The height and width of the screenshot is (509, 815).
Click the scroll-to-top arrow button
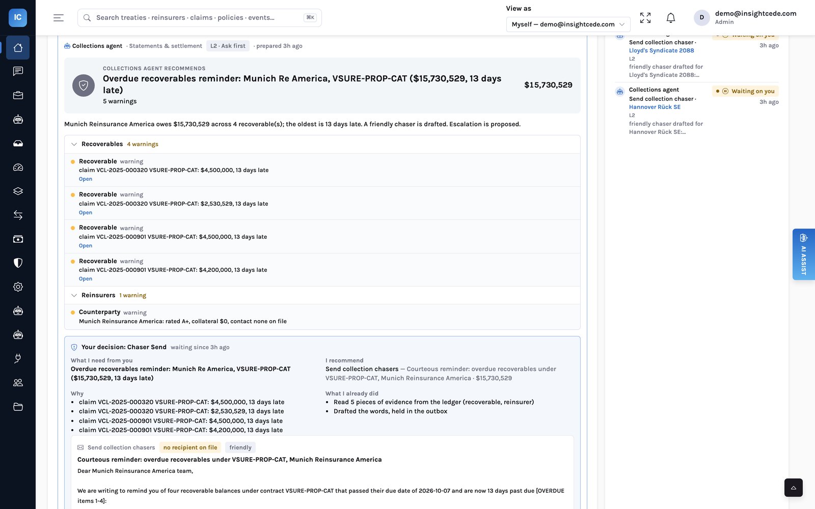pos(793,488)
